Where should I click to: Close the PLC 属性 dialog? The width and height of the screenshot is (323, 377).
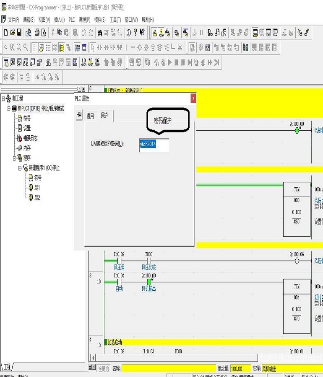tap(193, 98)
